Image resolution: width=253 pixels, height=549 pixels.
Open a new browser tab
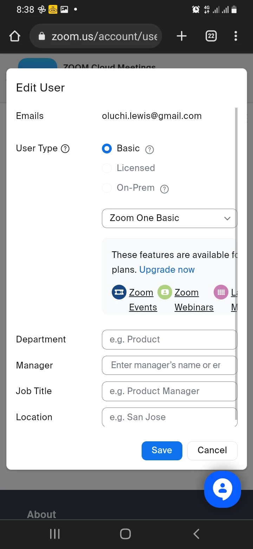click(181, 36)
